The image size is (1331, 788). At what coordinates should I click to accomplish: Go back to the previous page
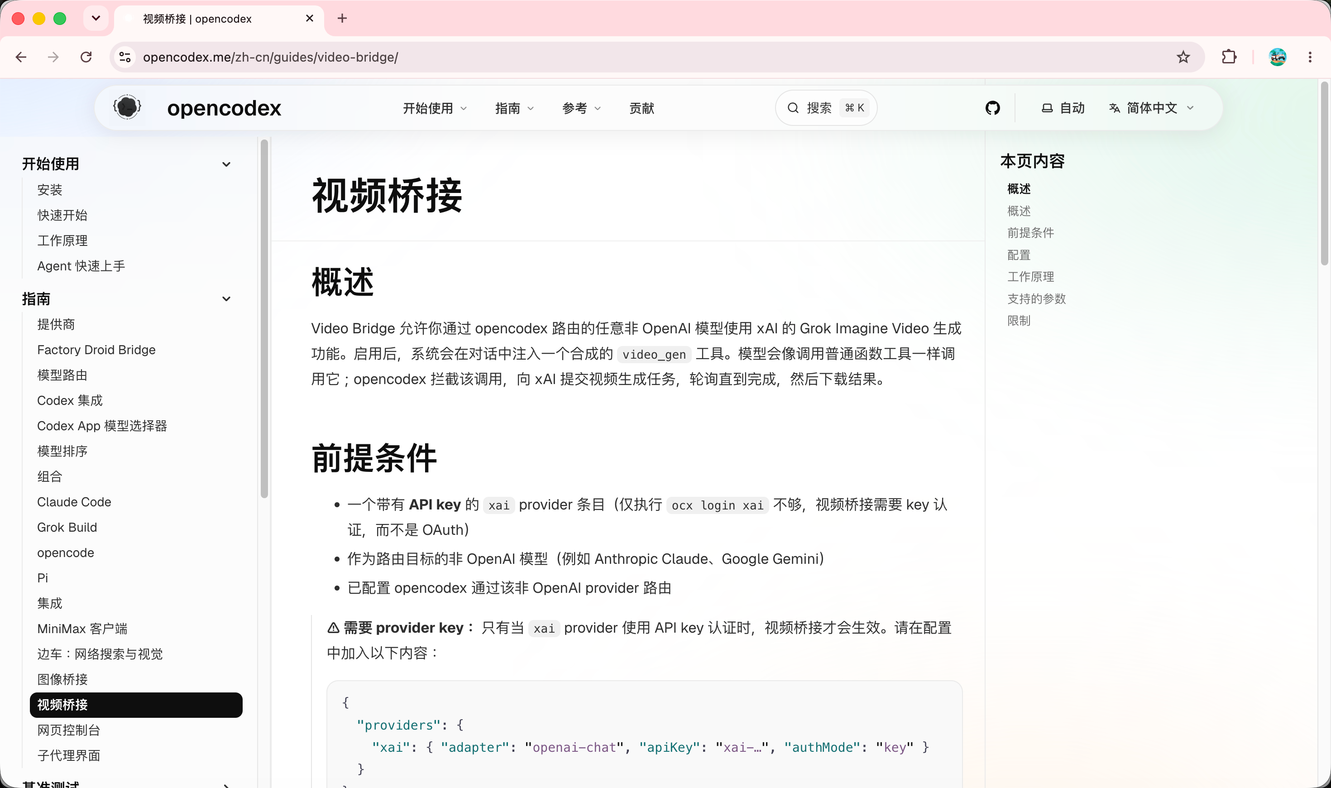21,58
